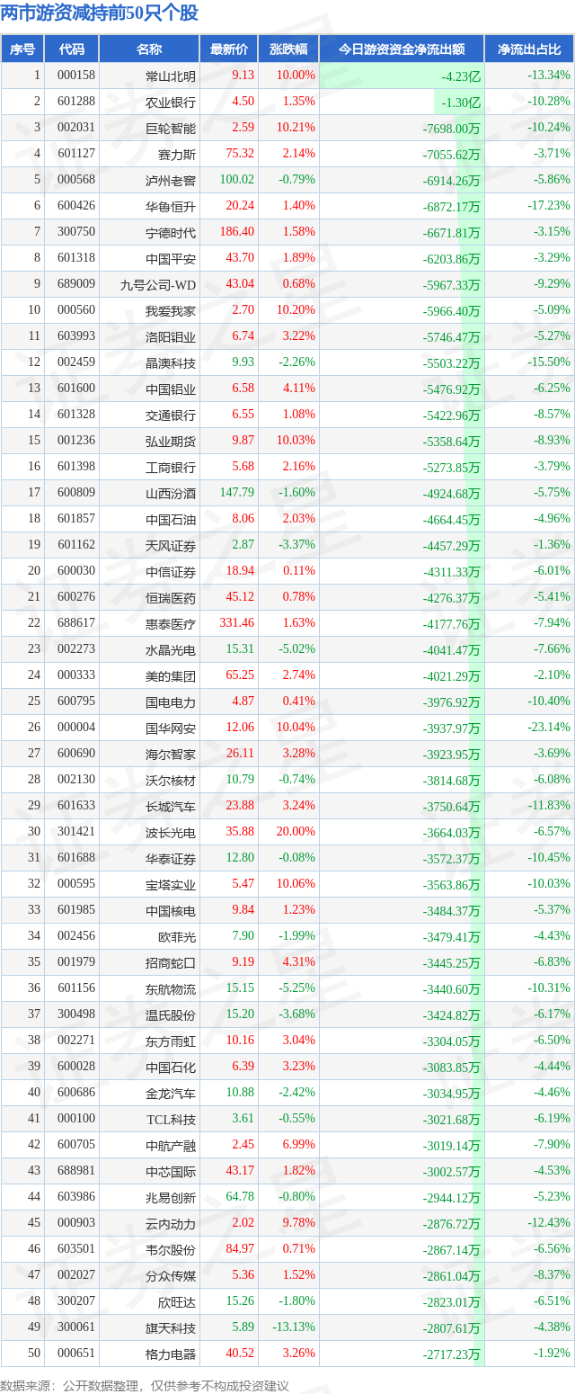Click the 今日游资资金净流出额 column header
The width and height of the screenshot is (575, 1394).
point(402,49)
